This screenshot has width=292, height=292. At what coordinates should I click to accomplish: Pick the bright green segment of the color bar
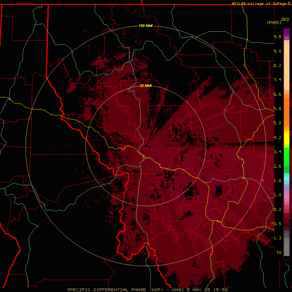tap(286, 156)
